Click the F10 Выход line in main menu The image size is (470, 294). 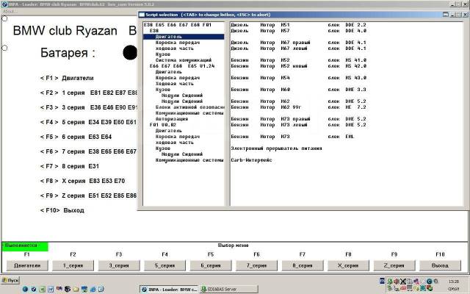click(x=62, y=210)
